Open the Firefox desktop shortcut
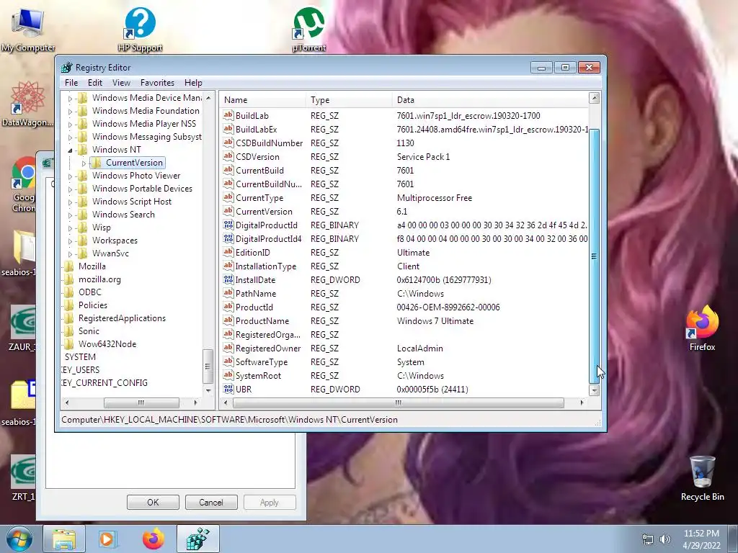 (x=702, y=328)
